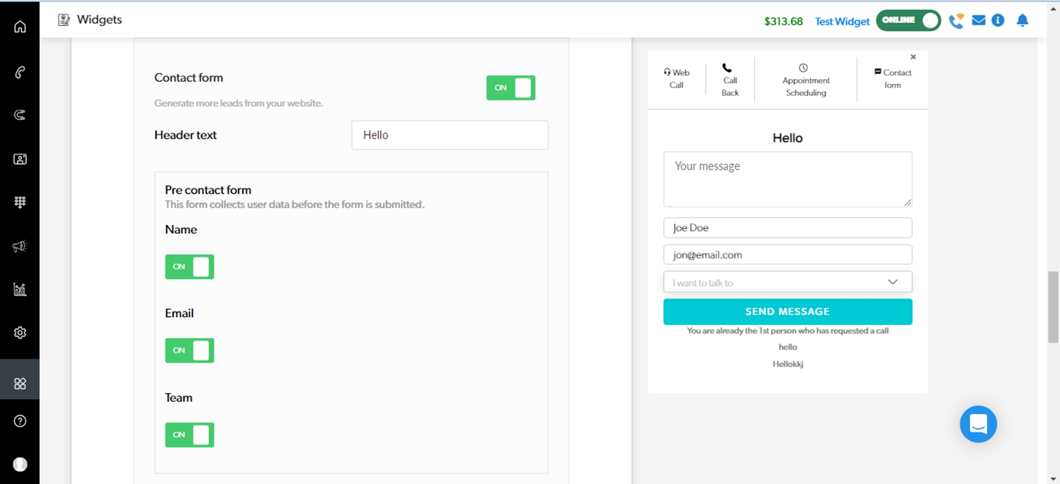
Task: Click the Test Widget link
Action: click(x=842, y=22)
